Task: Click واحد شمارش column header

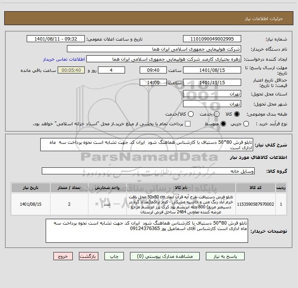Action: (107, 187)
